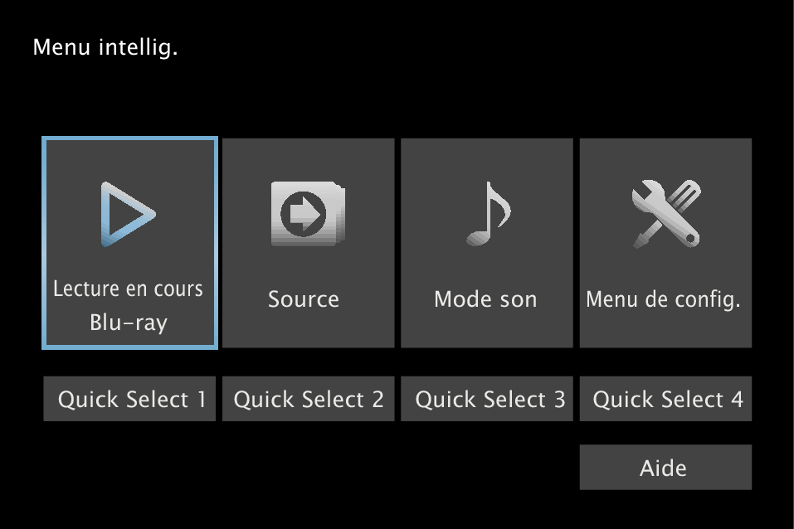Select the "Blu-ray" playback source text

[128, 323]
